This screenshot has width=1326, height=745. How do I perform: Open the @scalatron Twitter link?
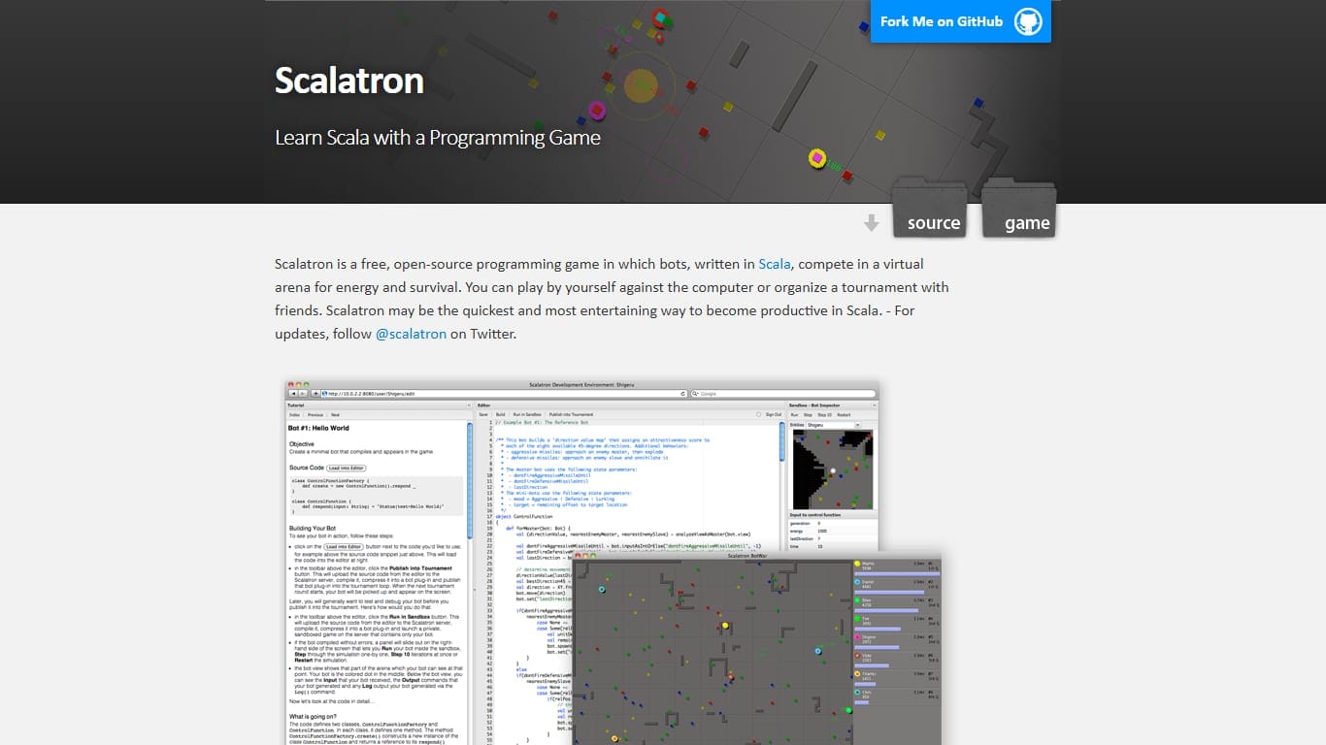411,334
